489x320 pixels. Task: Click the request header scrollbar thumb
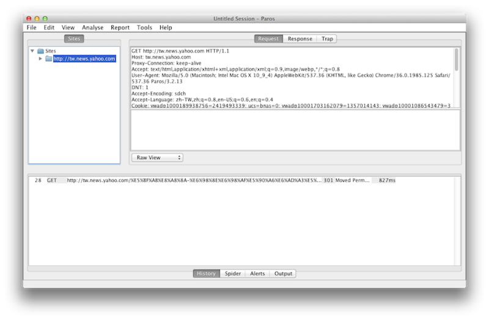point(457,59)
